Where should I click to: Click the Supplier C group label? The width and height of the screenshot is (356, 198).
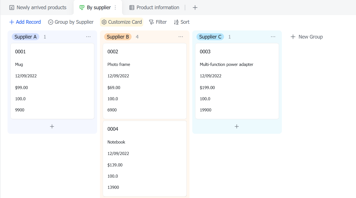tap(210, 37)
